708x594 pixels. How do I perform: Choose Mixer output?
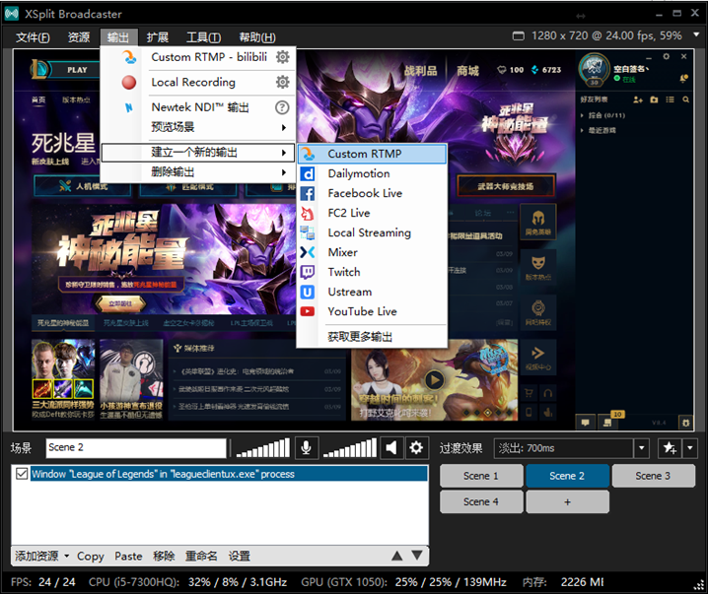coord(372,252)
